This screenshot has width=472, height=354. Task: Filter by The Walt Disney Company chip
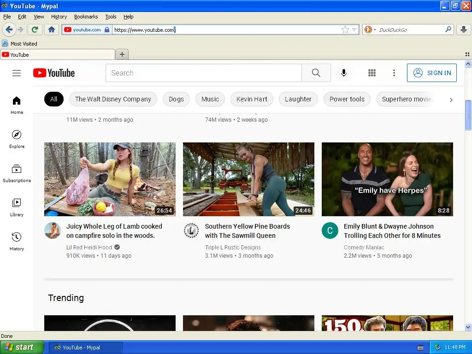113,99
